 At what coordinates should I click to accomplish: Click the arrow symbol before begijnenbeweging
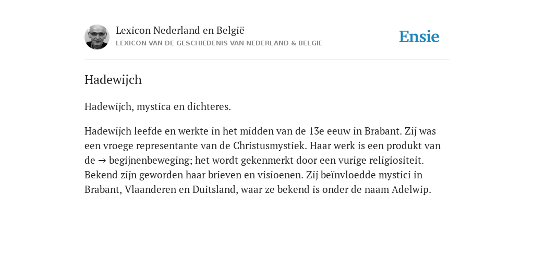[102, 161]
